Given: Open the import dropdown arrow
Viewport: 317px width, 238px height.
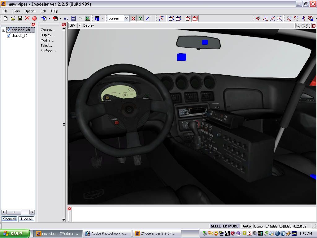Looking at the screenshot, I should (49, 19).
